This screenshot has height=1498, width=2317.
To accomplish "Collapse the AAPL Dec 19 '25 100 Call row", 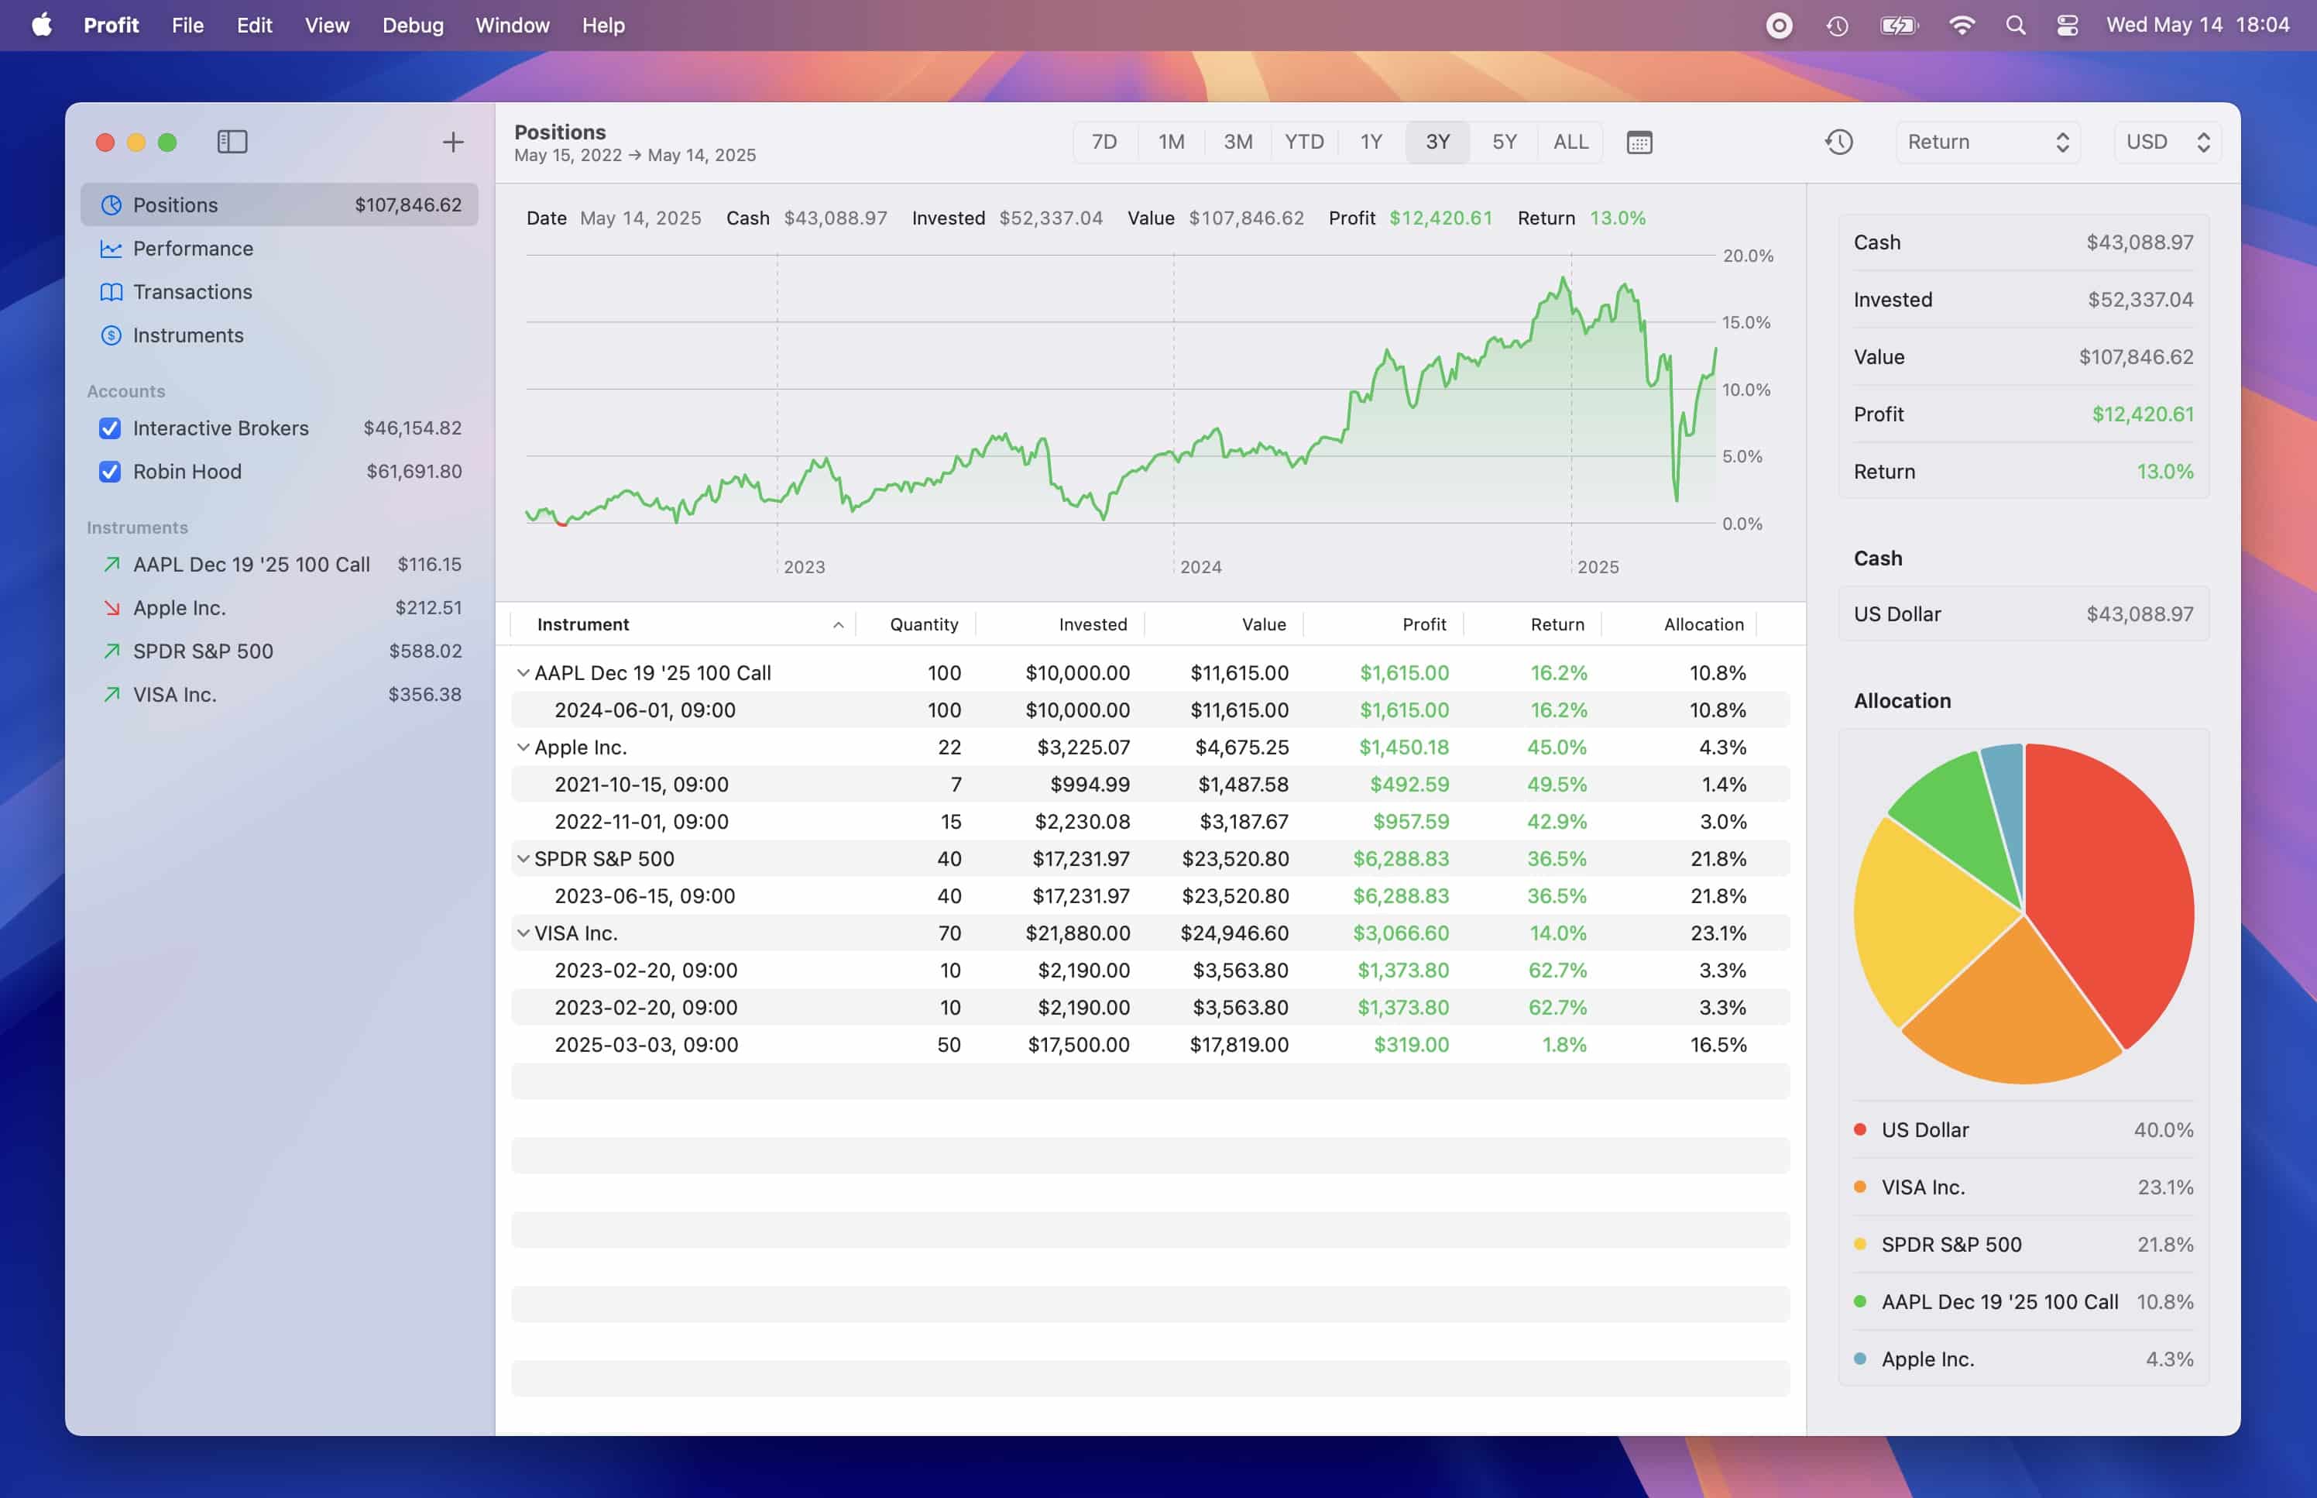I will tap(523, 672).
